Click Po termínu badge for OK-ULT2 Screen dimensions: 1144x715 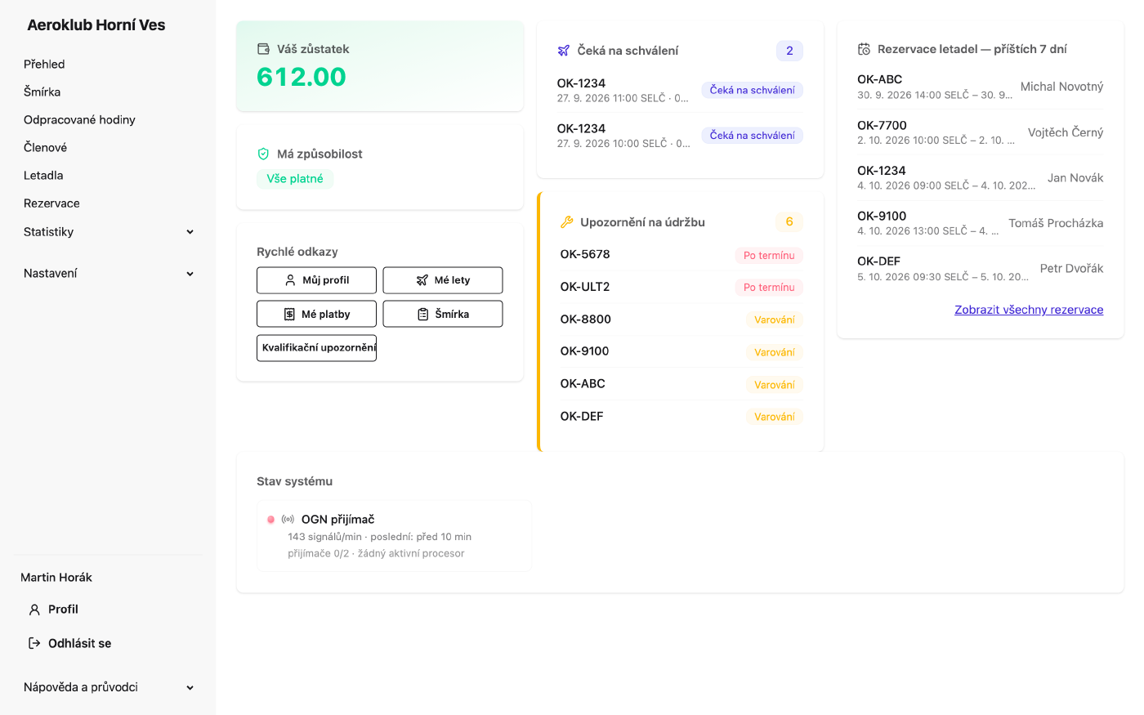click(x=769, y=288)
